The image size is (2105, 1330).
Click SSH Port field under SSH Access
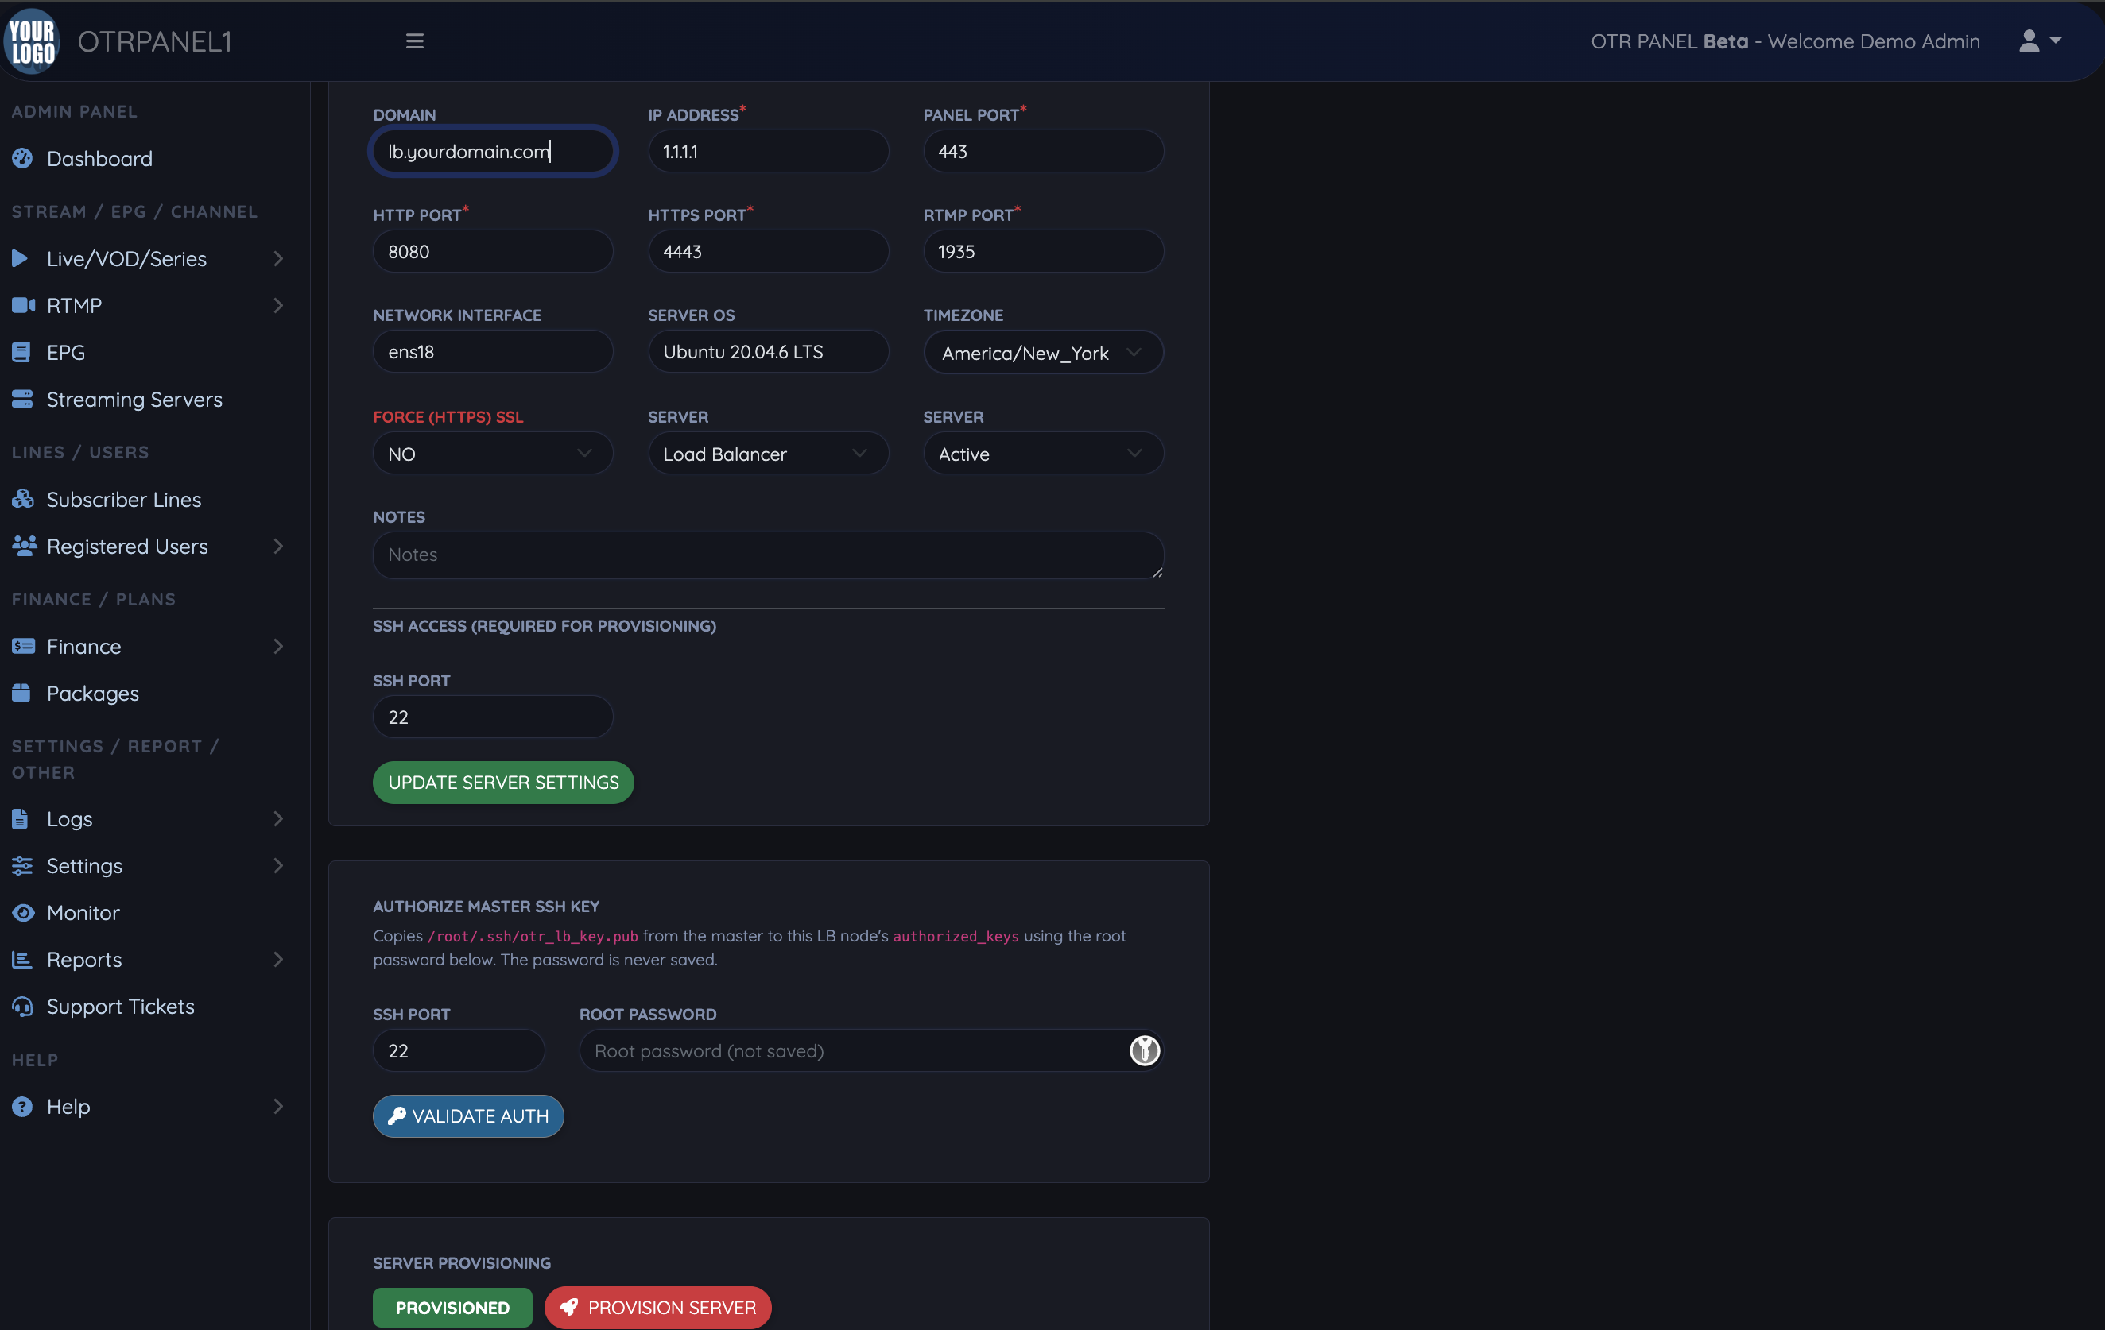click(493, 717)
